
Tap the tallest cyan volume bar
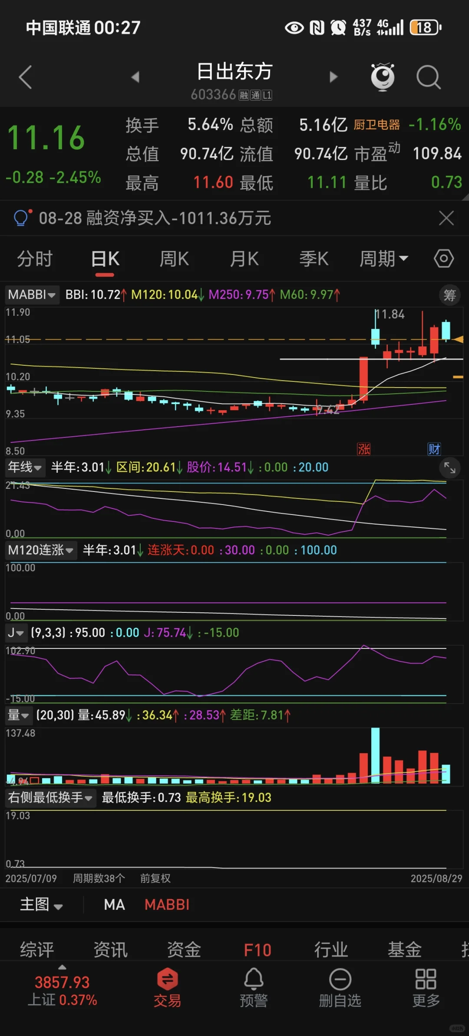click(375, 755)
